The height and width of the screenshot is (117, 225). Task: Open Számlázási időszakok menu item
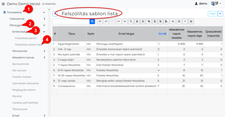(x=25, y=83)
